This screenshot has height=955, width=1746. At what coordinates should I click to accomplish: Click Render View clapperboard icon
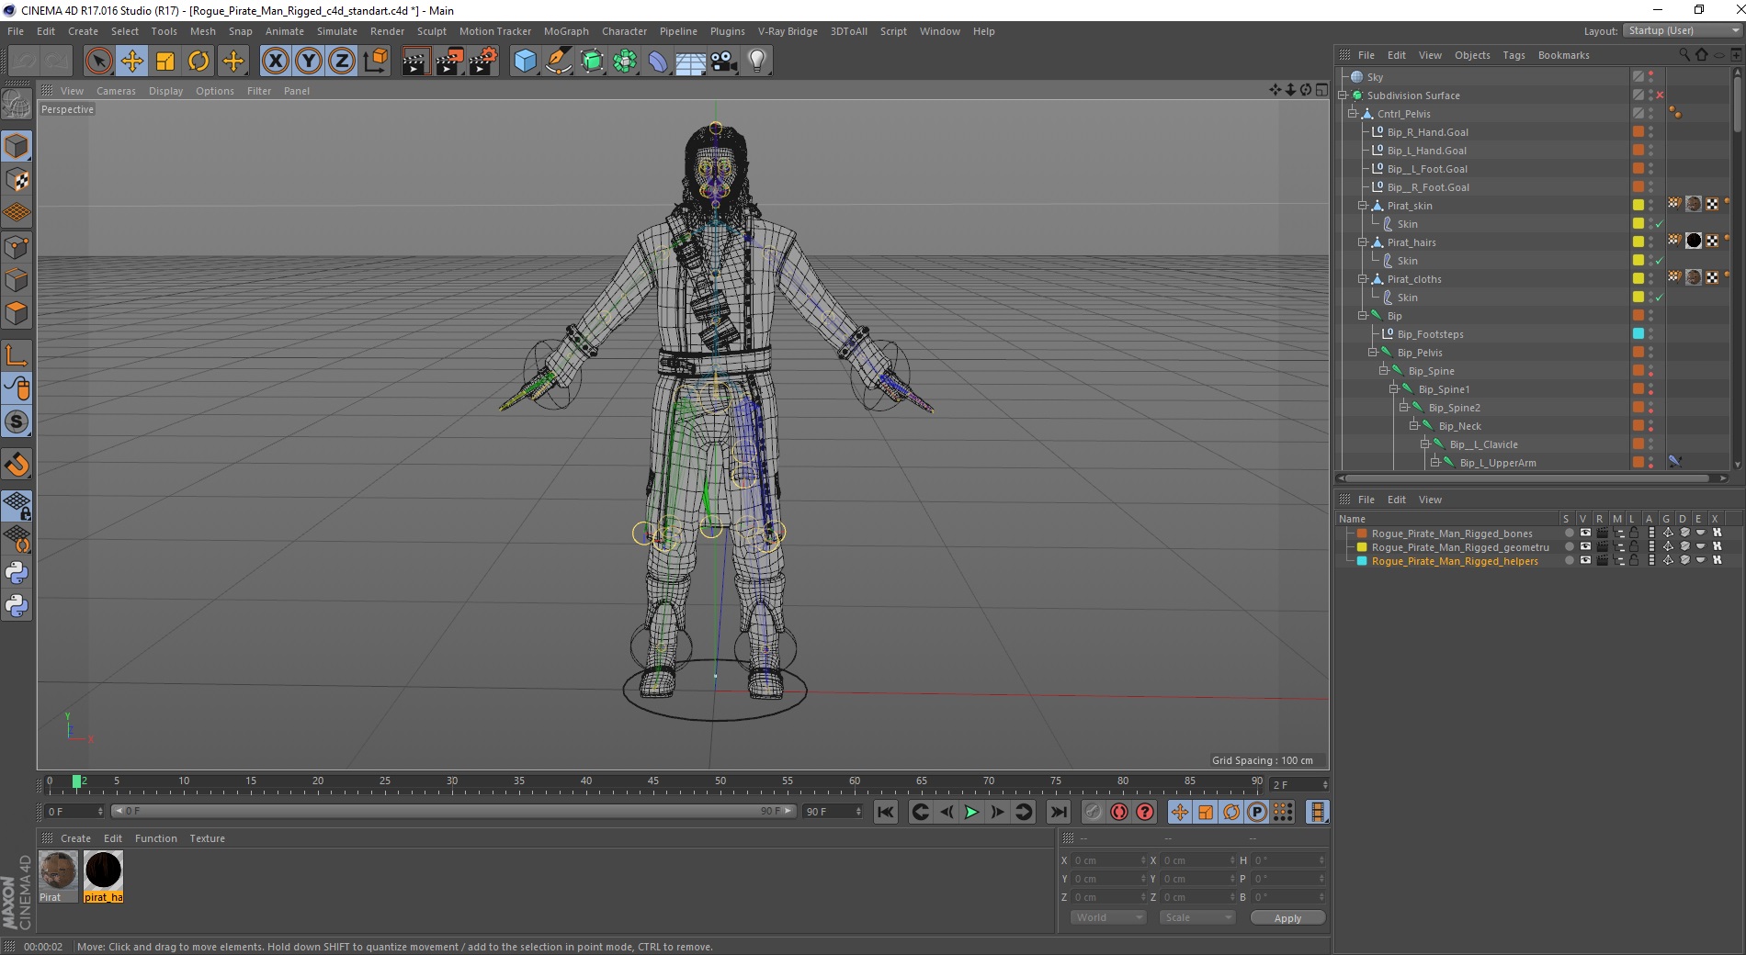415,62
